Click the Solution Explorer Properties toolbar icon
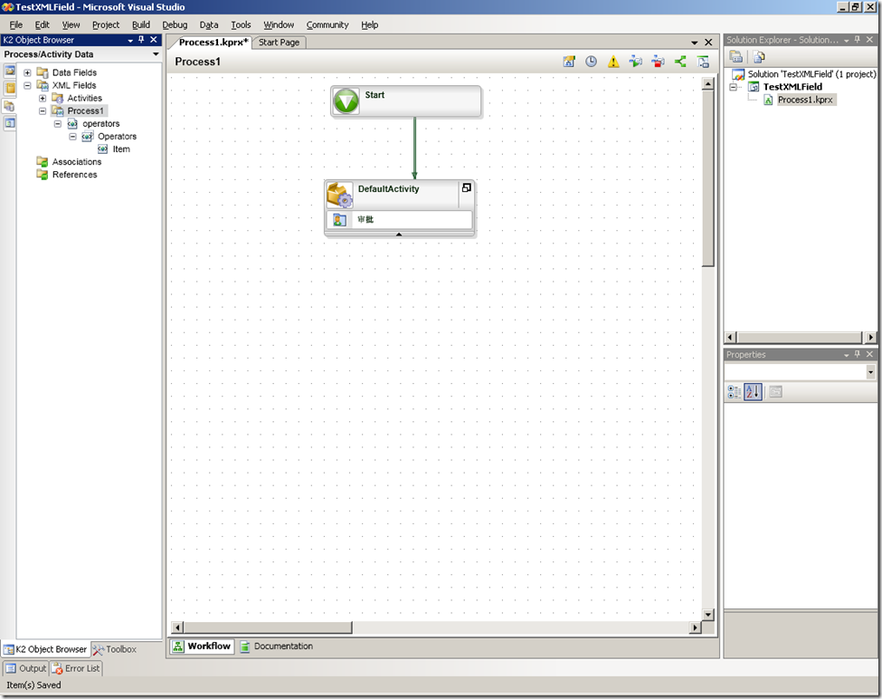Viewport: 882px width, 699px height. pos(735,57)
